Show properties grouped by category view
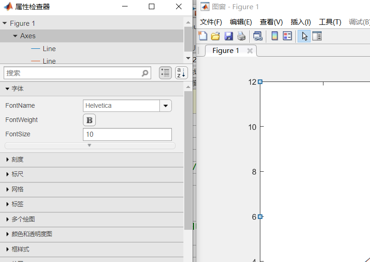 click(165, 73)
